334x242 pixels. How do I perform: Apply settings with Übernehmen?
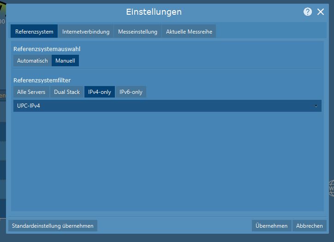tap(272, 226)
